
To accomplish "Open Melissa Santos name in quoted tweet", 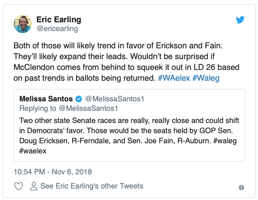I will click(x=46, y=99).
